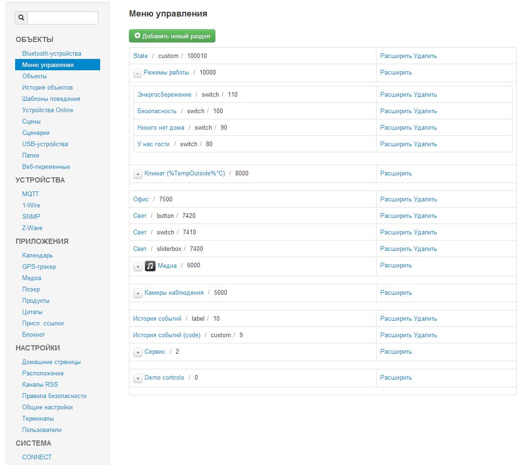
Task: Open the Офис item link
Action: 141,199
